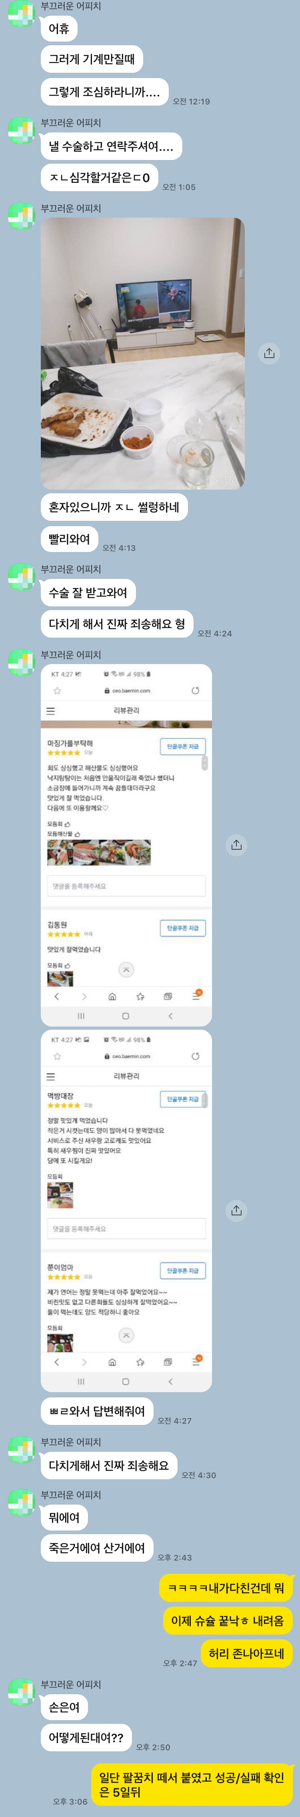Click comment field under 마징가를부탁해 review
The image size is (300, 1817).
[126, 886]
